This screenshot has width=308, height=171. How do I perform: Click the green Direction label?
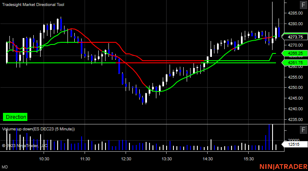(x=15, y=117)
